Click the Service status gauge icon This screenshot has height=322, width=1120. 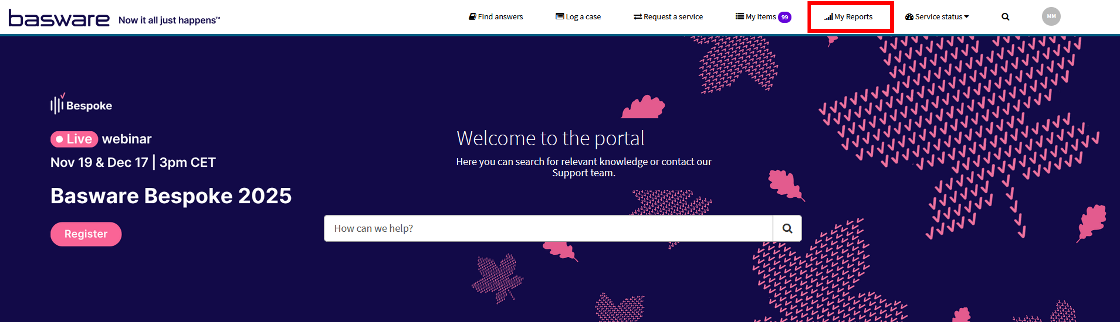909,17
